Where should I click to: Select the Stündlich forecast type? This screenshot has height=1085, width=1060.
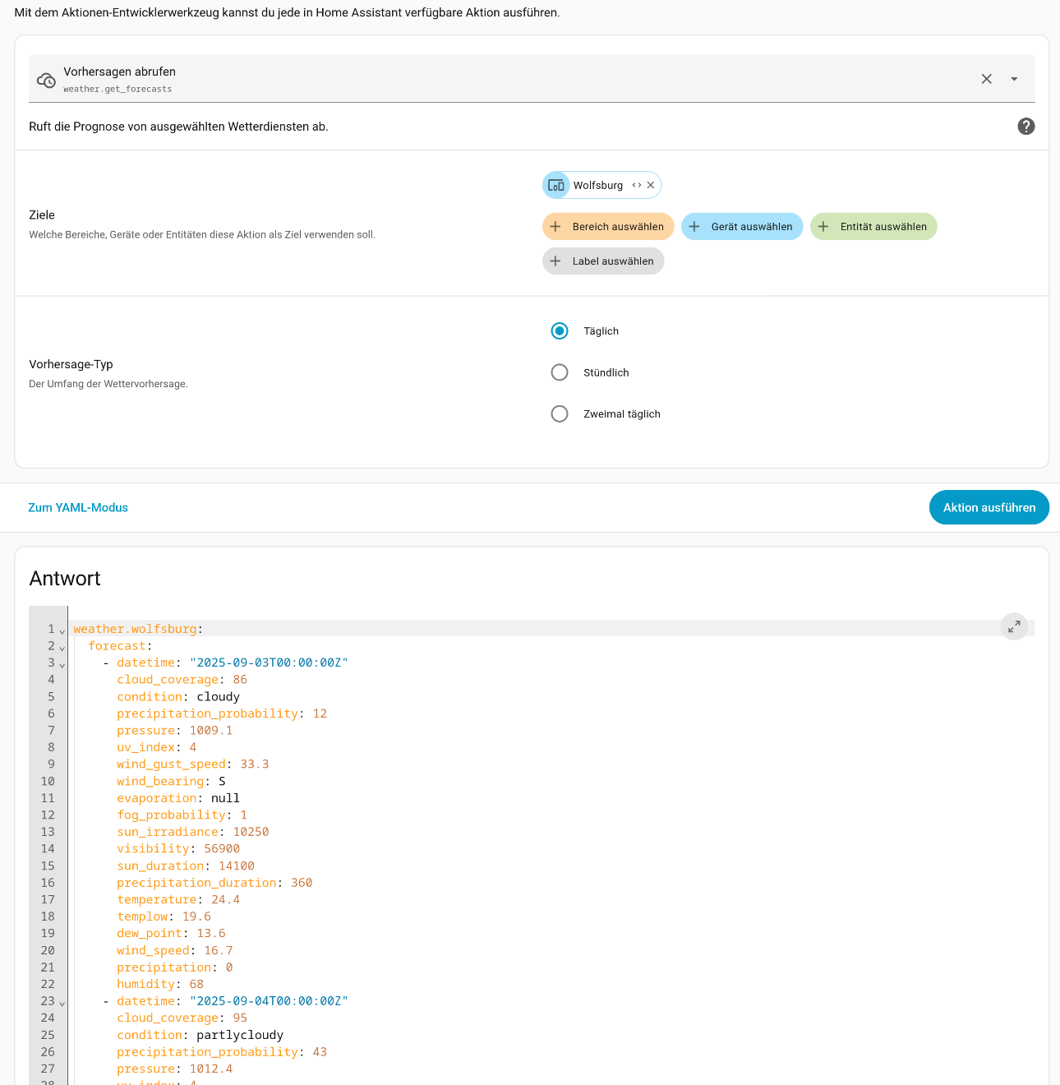coord(560,372)
